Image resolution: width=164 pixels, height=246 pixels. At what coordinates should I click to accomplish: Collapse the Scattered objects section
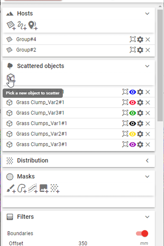click(147, 66)
